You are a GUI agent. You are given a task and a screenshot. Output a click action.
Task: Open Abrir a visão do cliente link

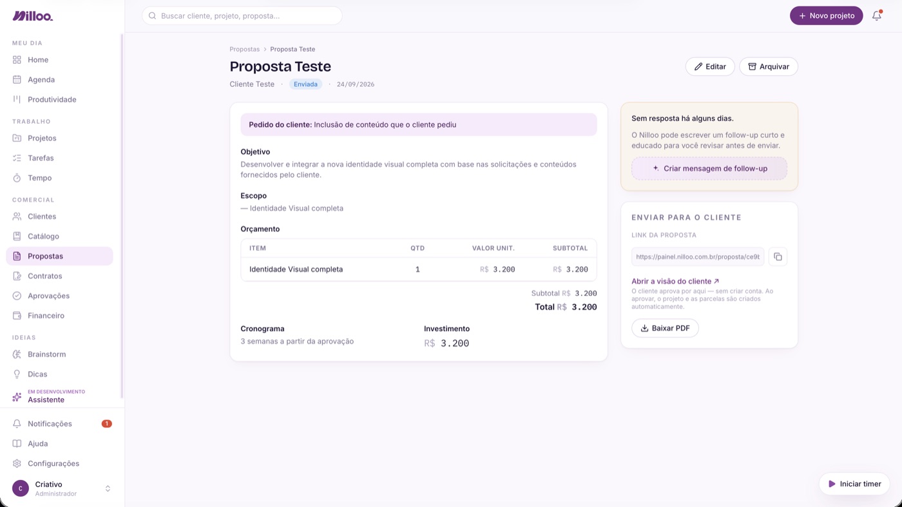tap(675, 281)
